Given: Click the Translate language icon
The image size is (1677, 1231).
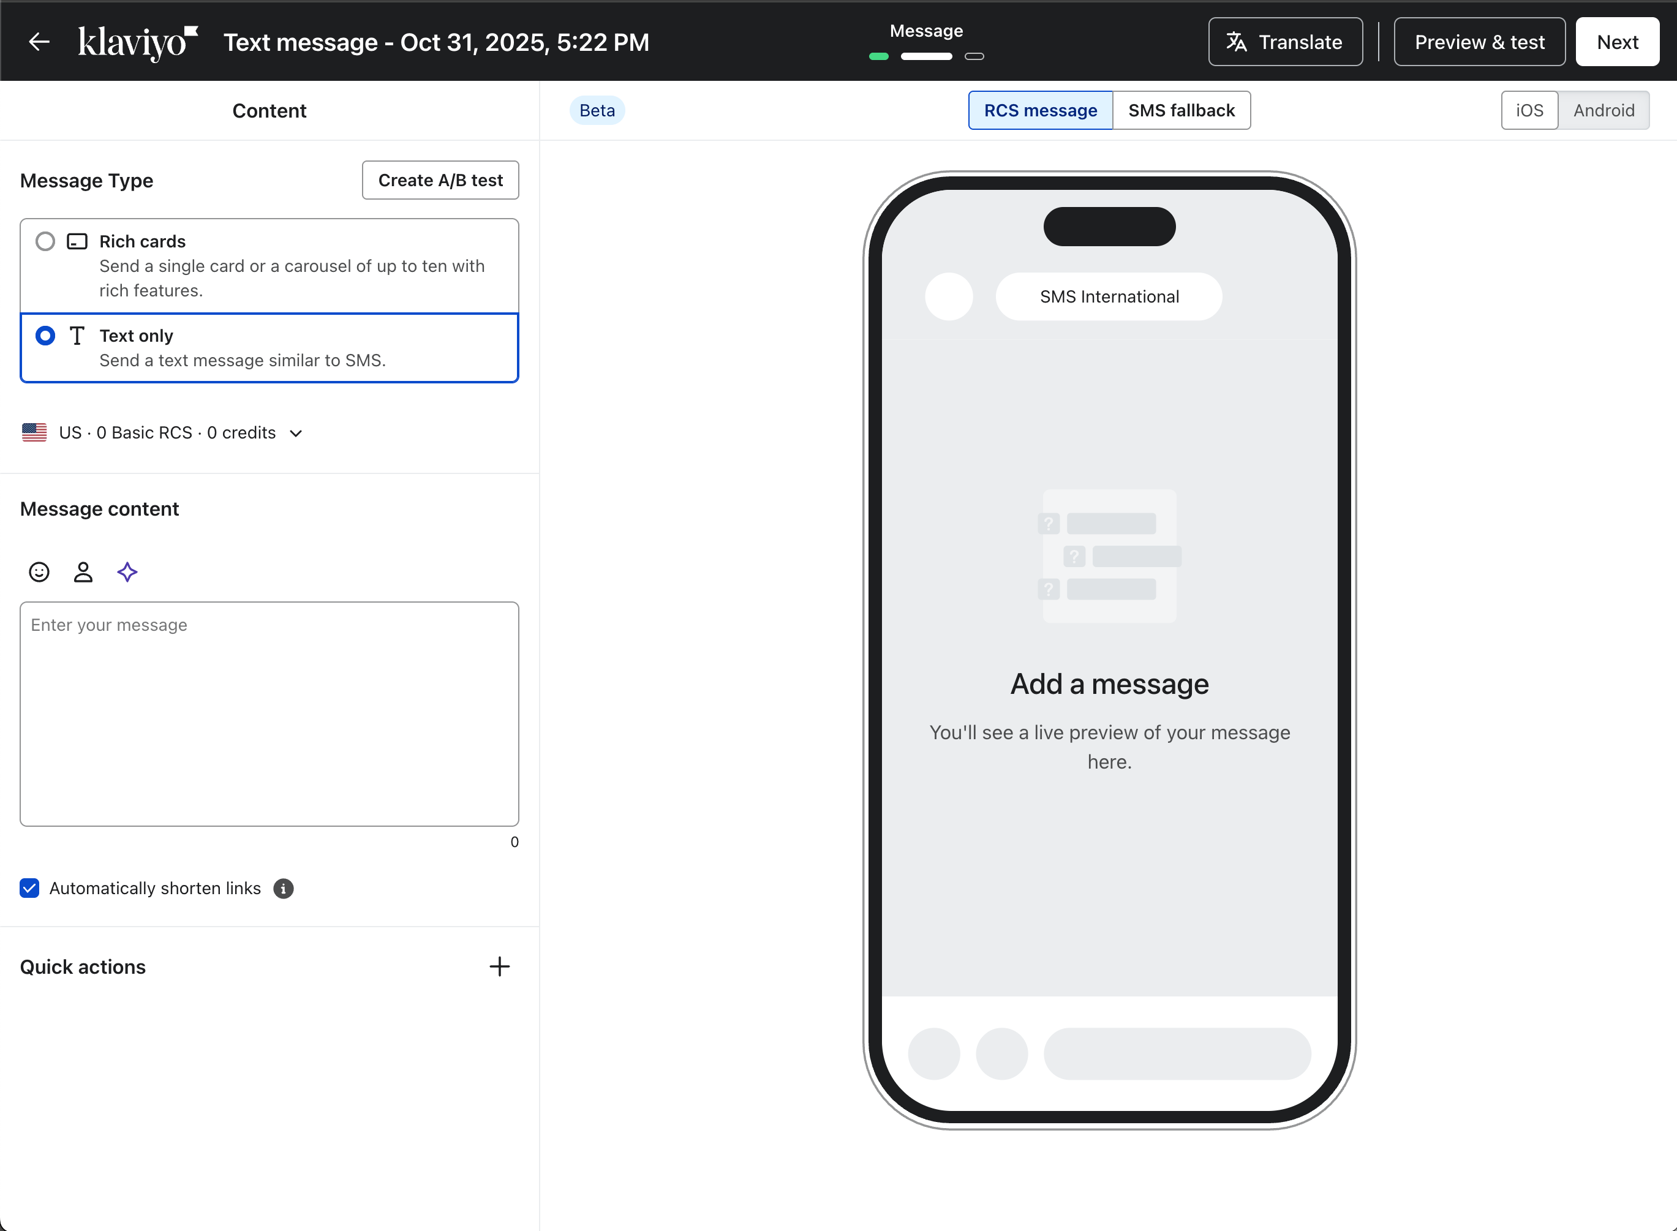Looking at the screenshot, I should tap(1236, 42).
